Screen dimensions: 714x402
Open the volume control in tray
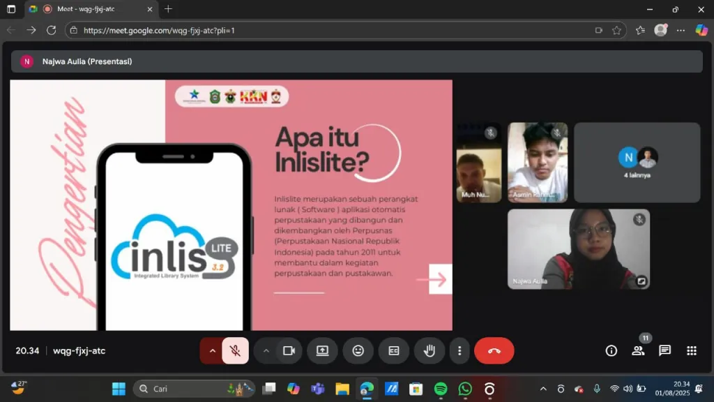coord(628,389)
